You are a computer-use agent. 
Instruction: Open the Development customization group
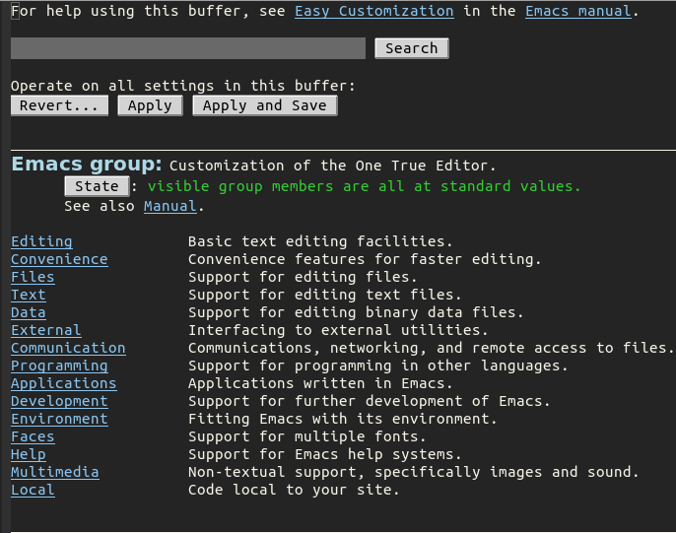pos(59,401)
